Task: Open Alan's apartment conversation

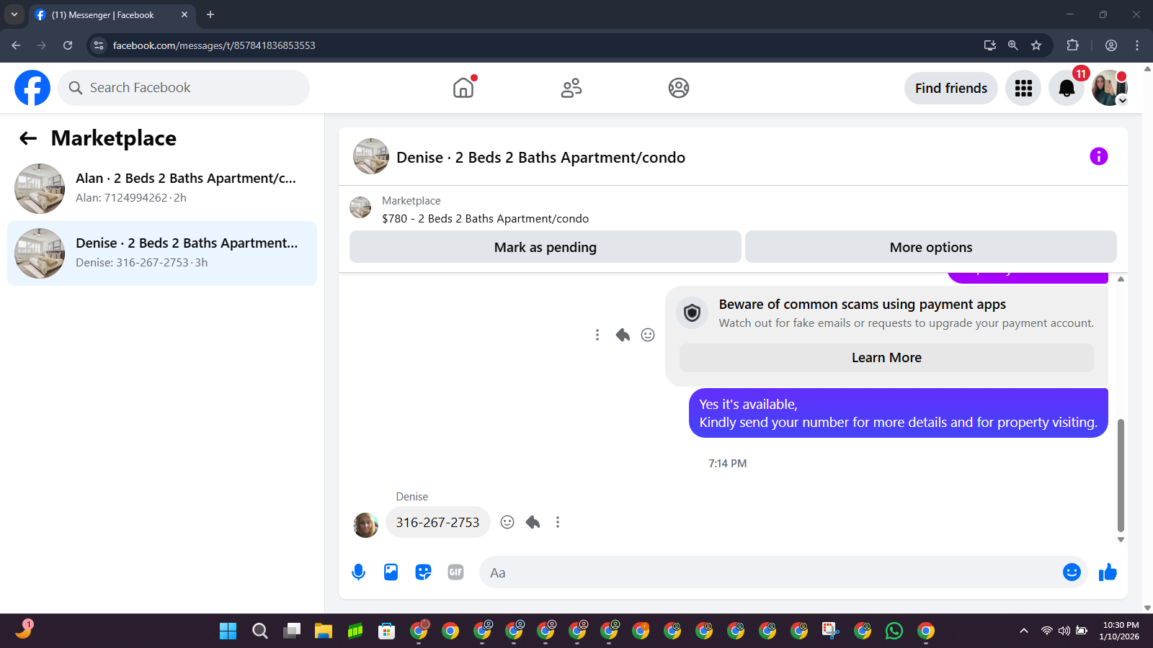Action: [162, 188]
